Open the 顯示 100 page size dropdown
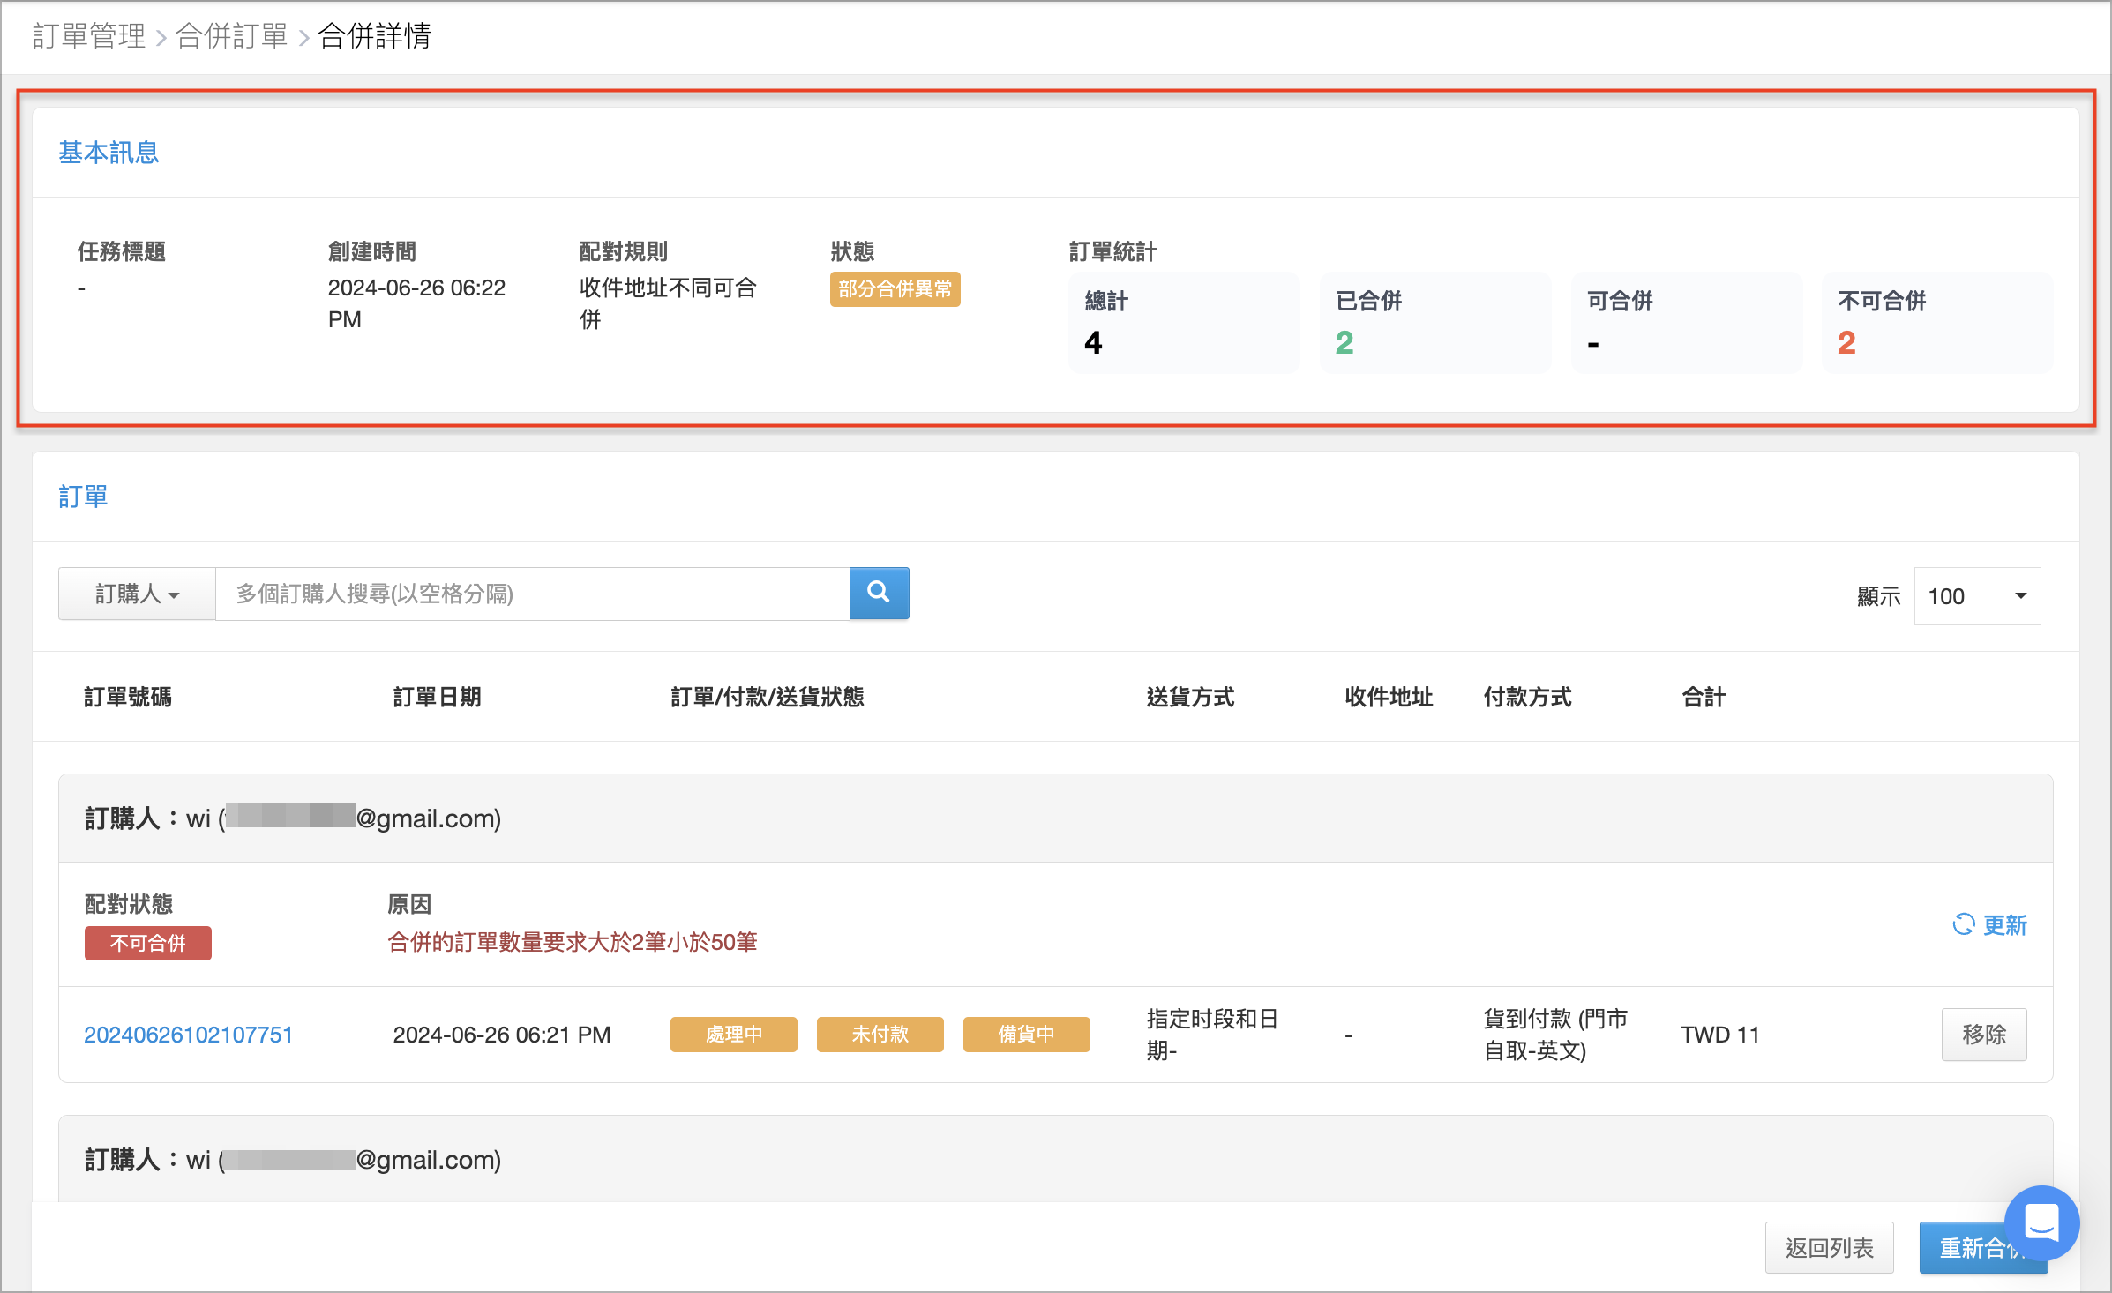2112x1293 pixels. click(x=1977, y=596)
